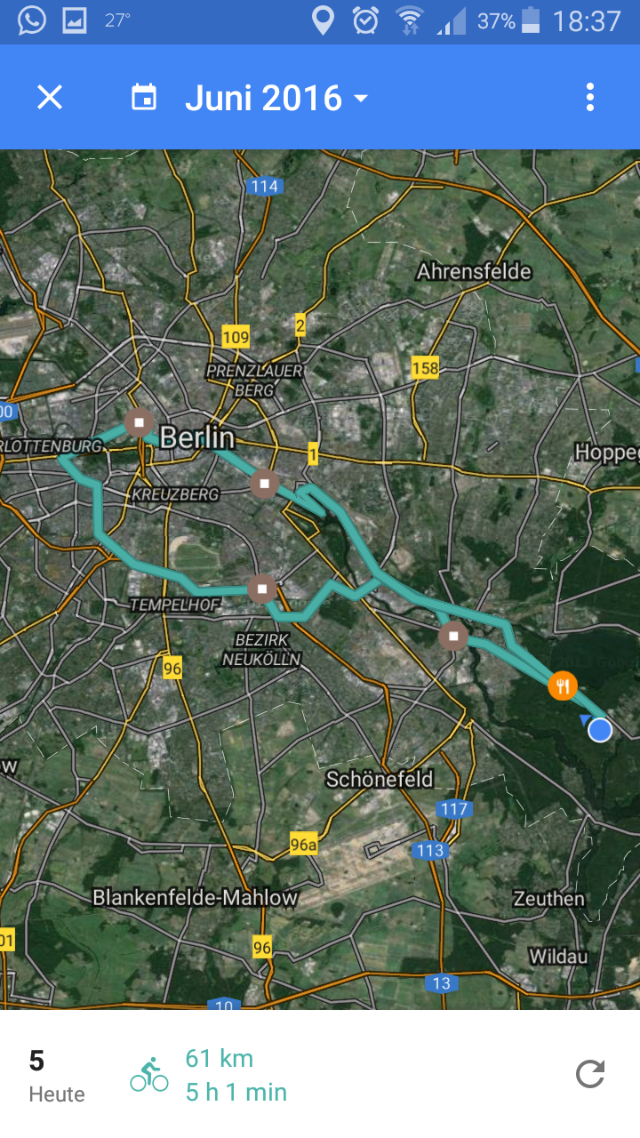Tap the blue current location dot
The height and width of the screenshot is (1138, 640).
pyautogui.click(x=600, y=730)
